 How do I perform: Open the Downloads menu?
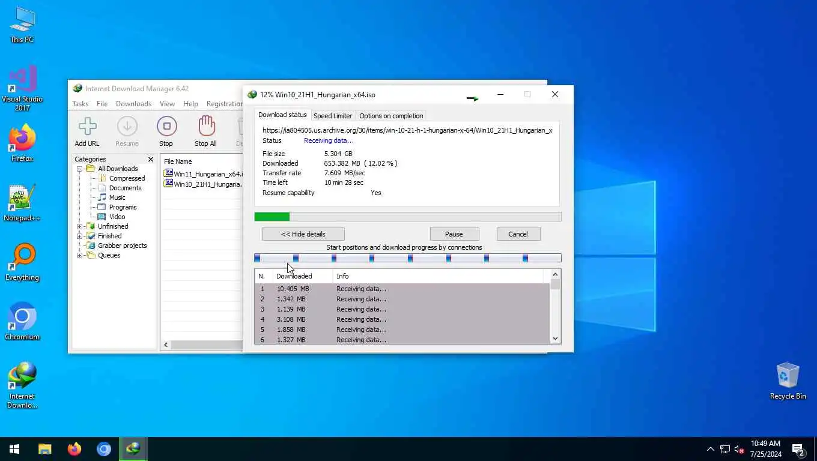point(133,104)
